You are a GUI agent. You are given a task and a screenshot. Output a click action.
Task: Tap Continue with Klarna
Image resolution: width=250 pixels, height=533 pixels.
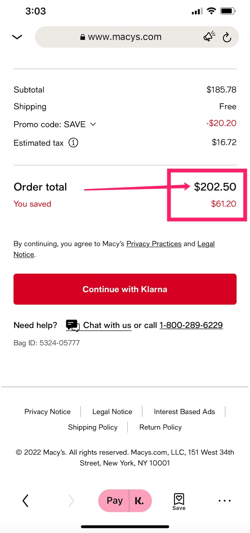(125, 289)
